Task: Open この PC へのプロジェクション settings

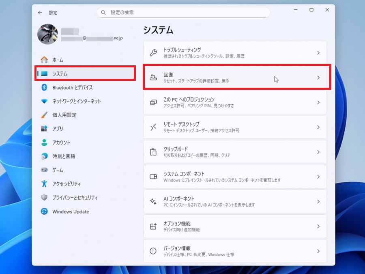Action: (234, 102)
